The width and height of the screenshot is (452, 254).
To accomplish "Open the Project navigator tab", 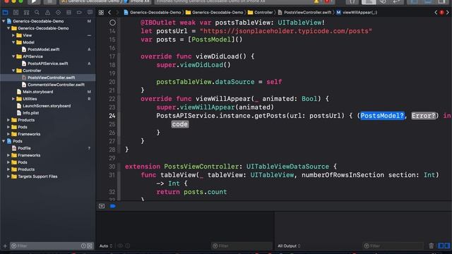I will [5, 13].
